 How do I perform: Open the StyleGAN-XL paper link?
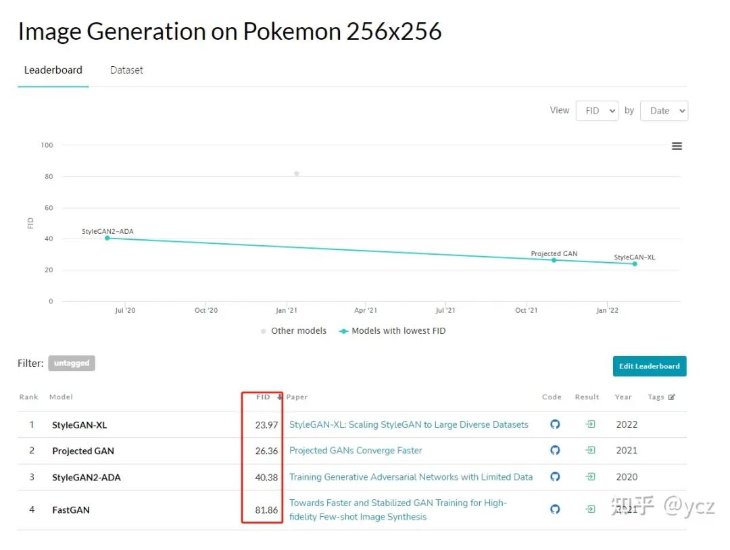(x=409, y=424)
